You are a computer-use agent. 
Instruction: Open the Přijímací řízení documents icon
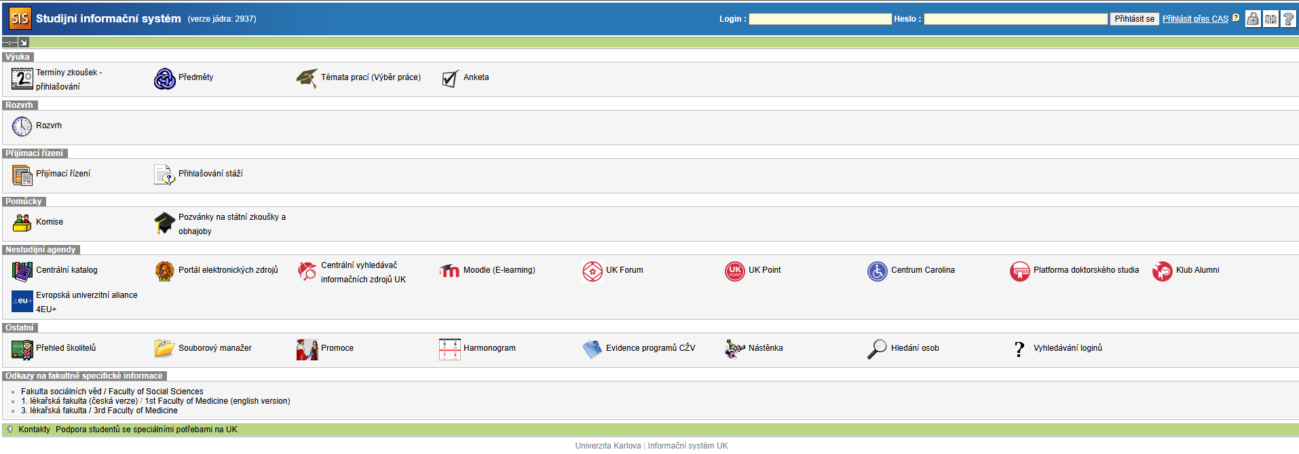tap(22, 175)
